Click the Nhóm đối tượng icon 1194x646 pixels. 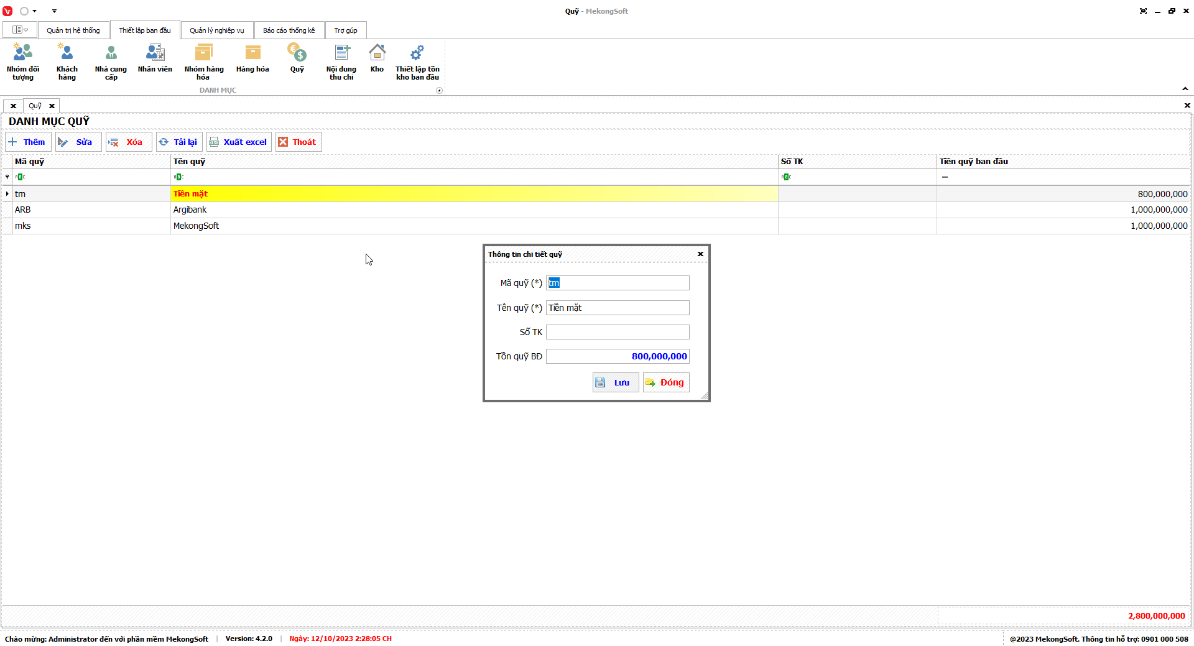(x=23, y=62)
